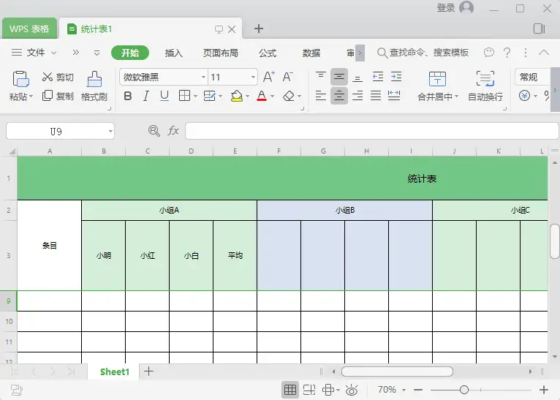The width and height of the screenshot is (560, 400).
Task: Click the wrap text icon
Action: pyautogui.click(x=485, y=79)
